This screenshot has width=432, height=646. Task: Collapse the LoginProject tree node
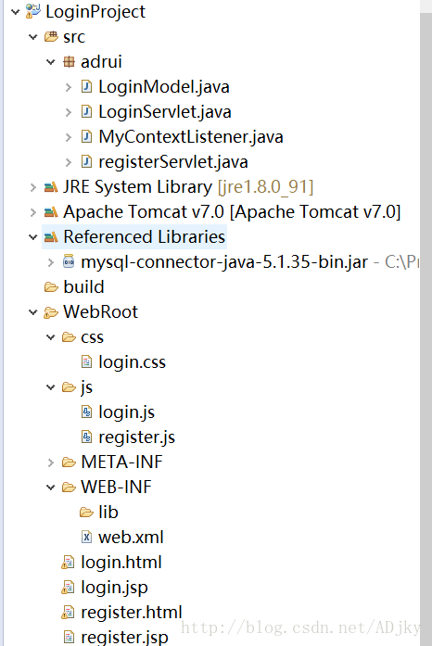click(x=15, y=12)
